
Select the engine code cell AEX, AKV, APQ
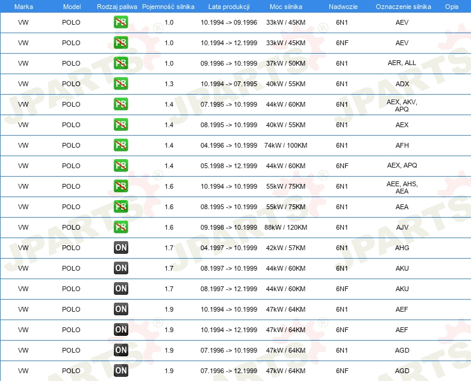pos(402,105)
